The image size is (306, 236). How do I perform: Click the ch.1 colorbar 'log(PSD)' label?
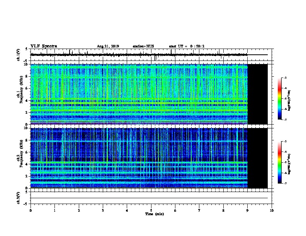point(289,100)
